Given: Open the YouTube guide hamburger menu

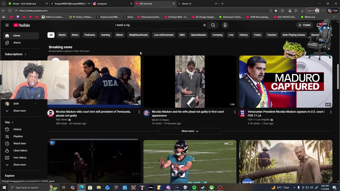Looking at the screenshot, I should coord(7,25).
